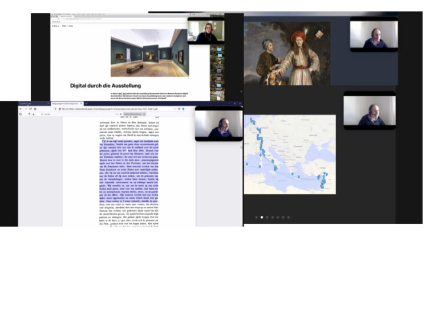Viewport: 438px width, 328px height.
Task: Click the 'Digital durch die Ausstellung' heading
Action: click(106, 85)
